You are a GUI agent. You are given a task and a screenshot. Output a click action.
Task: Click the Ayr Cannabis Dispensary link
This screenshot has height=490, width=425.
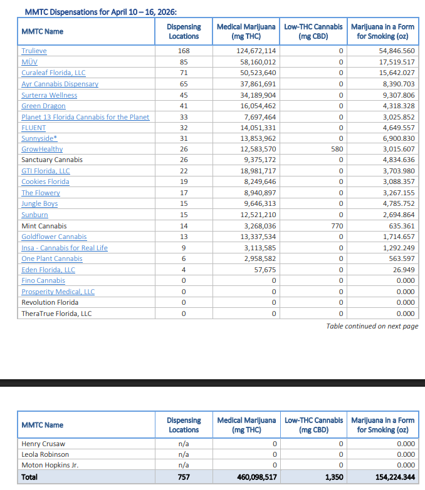point(60,84)
